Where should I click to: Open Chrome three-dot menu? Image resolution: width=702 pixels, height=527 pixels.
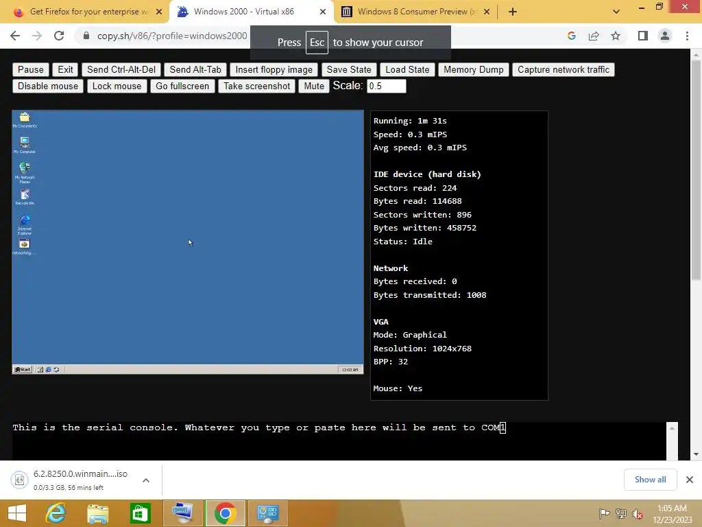click(687, 36)
